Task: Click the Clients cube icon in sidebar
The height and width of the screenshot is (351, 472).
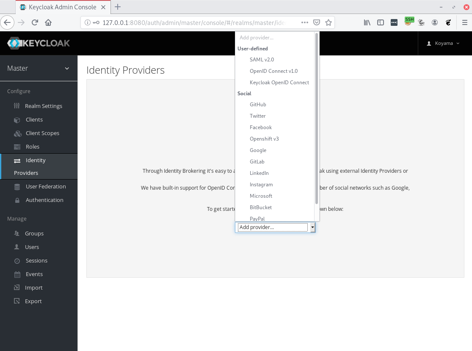Action: pos(17,120)
